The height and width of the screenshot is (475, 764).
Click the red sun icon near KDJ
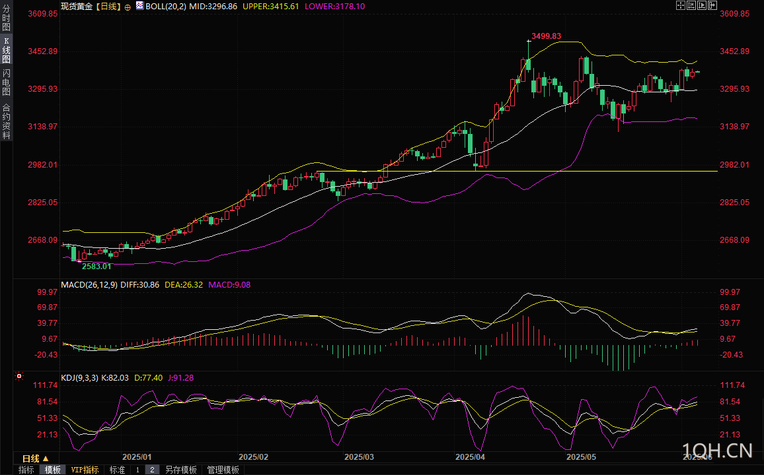pos(19,377)
